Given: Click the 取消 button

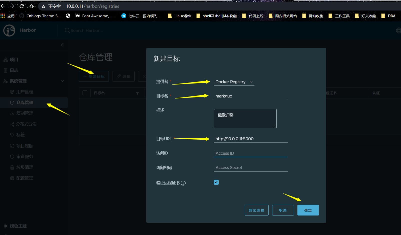Looking at the screenshot, I should click(283, 210).
